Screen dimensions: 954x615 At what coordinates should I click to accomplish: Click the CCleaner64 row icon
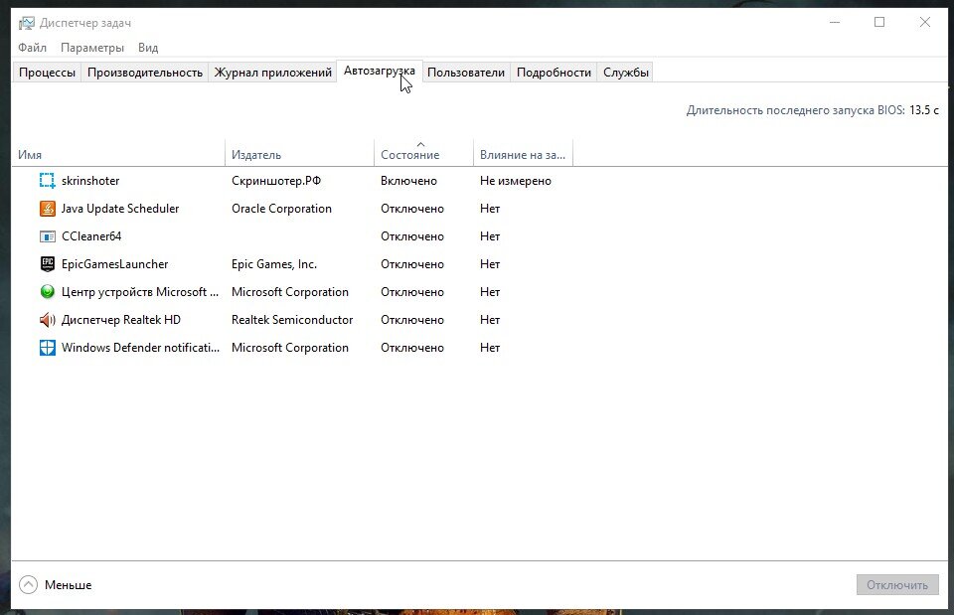[x=48, y=236]
